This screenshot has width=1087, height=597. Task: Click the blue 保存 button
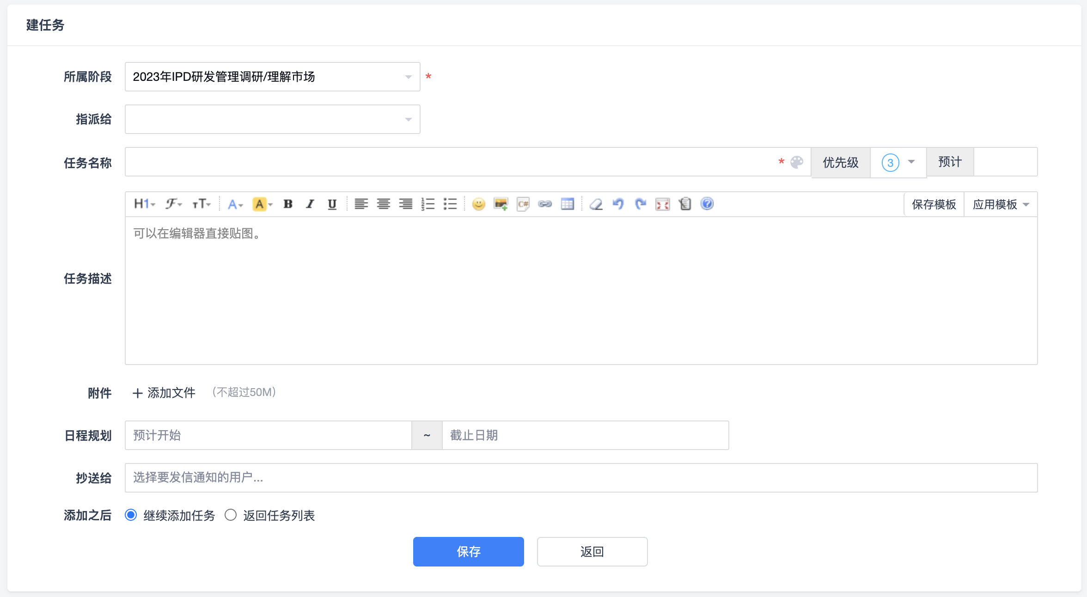click(468, 551)
